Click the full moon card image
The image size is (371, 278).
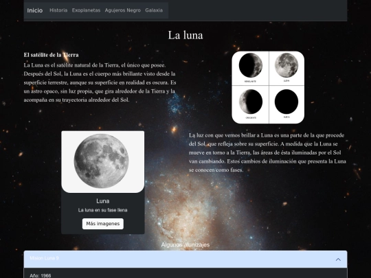(x=103, y=162)
